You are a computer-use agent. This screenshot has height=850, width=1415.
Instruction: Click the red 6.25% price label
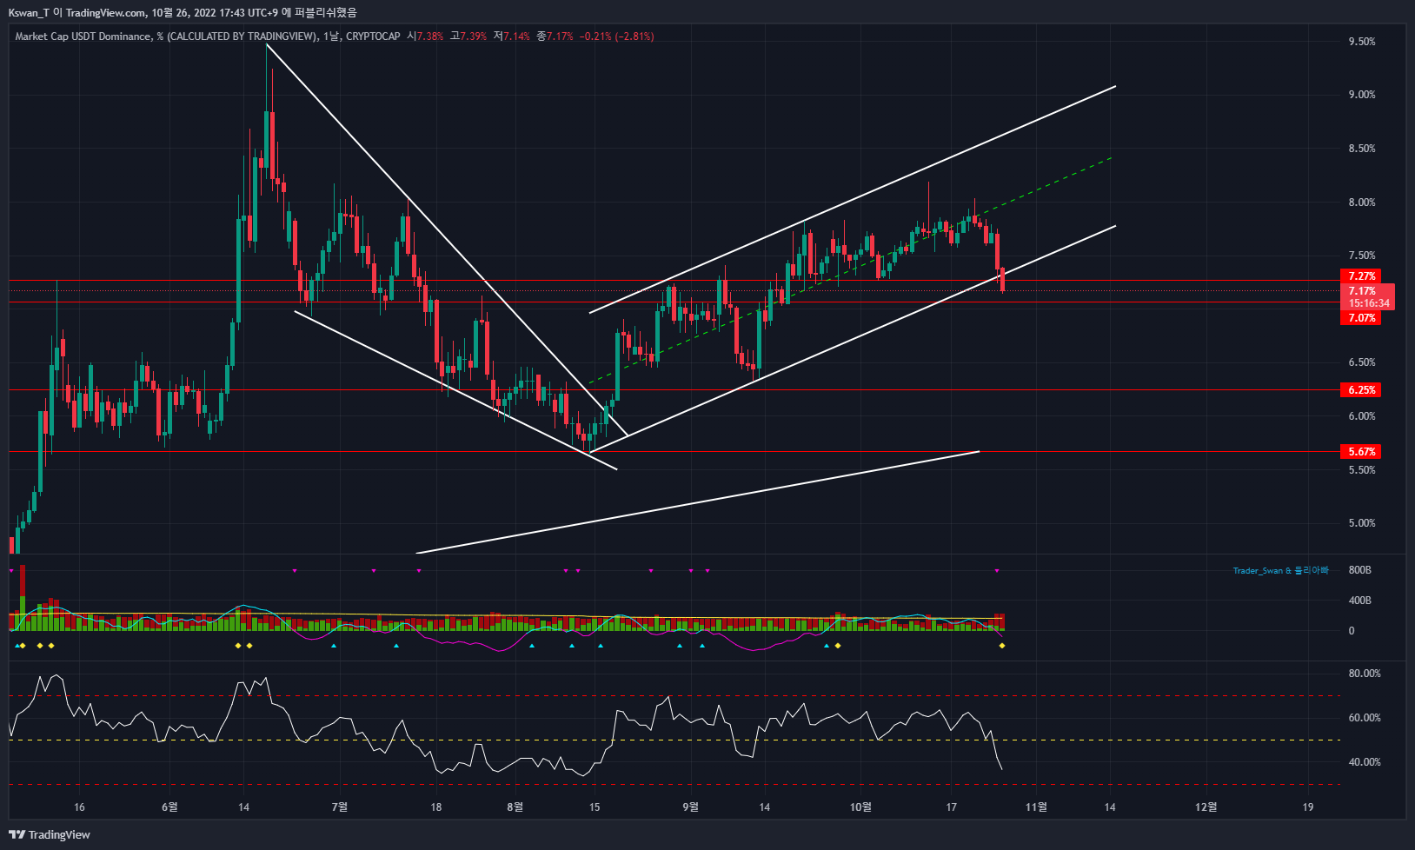click(1361, 390)
